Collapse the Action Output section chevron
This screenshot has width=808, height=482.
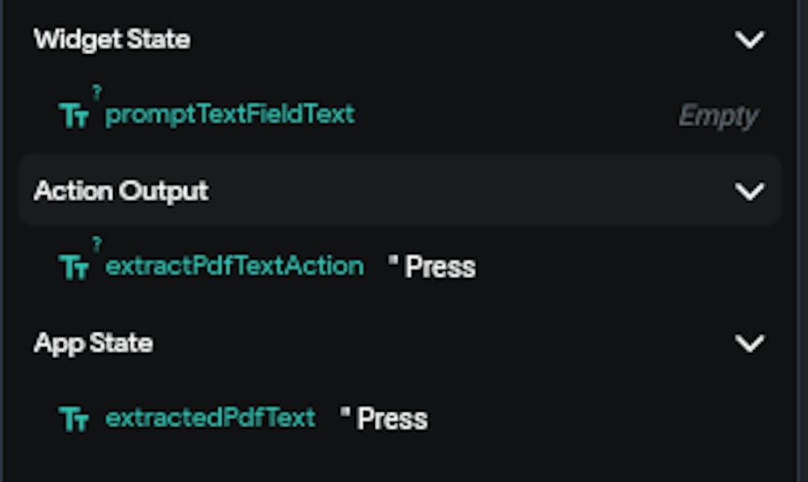click(x=750, y=191)
